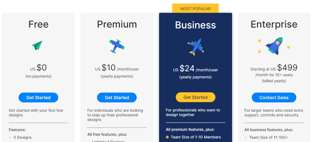
Task: Click the Enterprise rocket icon
Action: pyautogui.click(x=274, y=46)
